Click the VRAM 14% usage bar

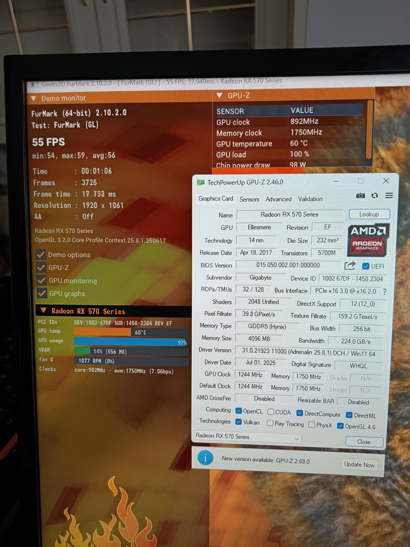pyautogui.click(x=131, y=351)
